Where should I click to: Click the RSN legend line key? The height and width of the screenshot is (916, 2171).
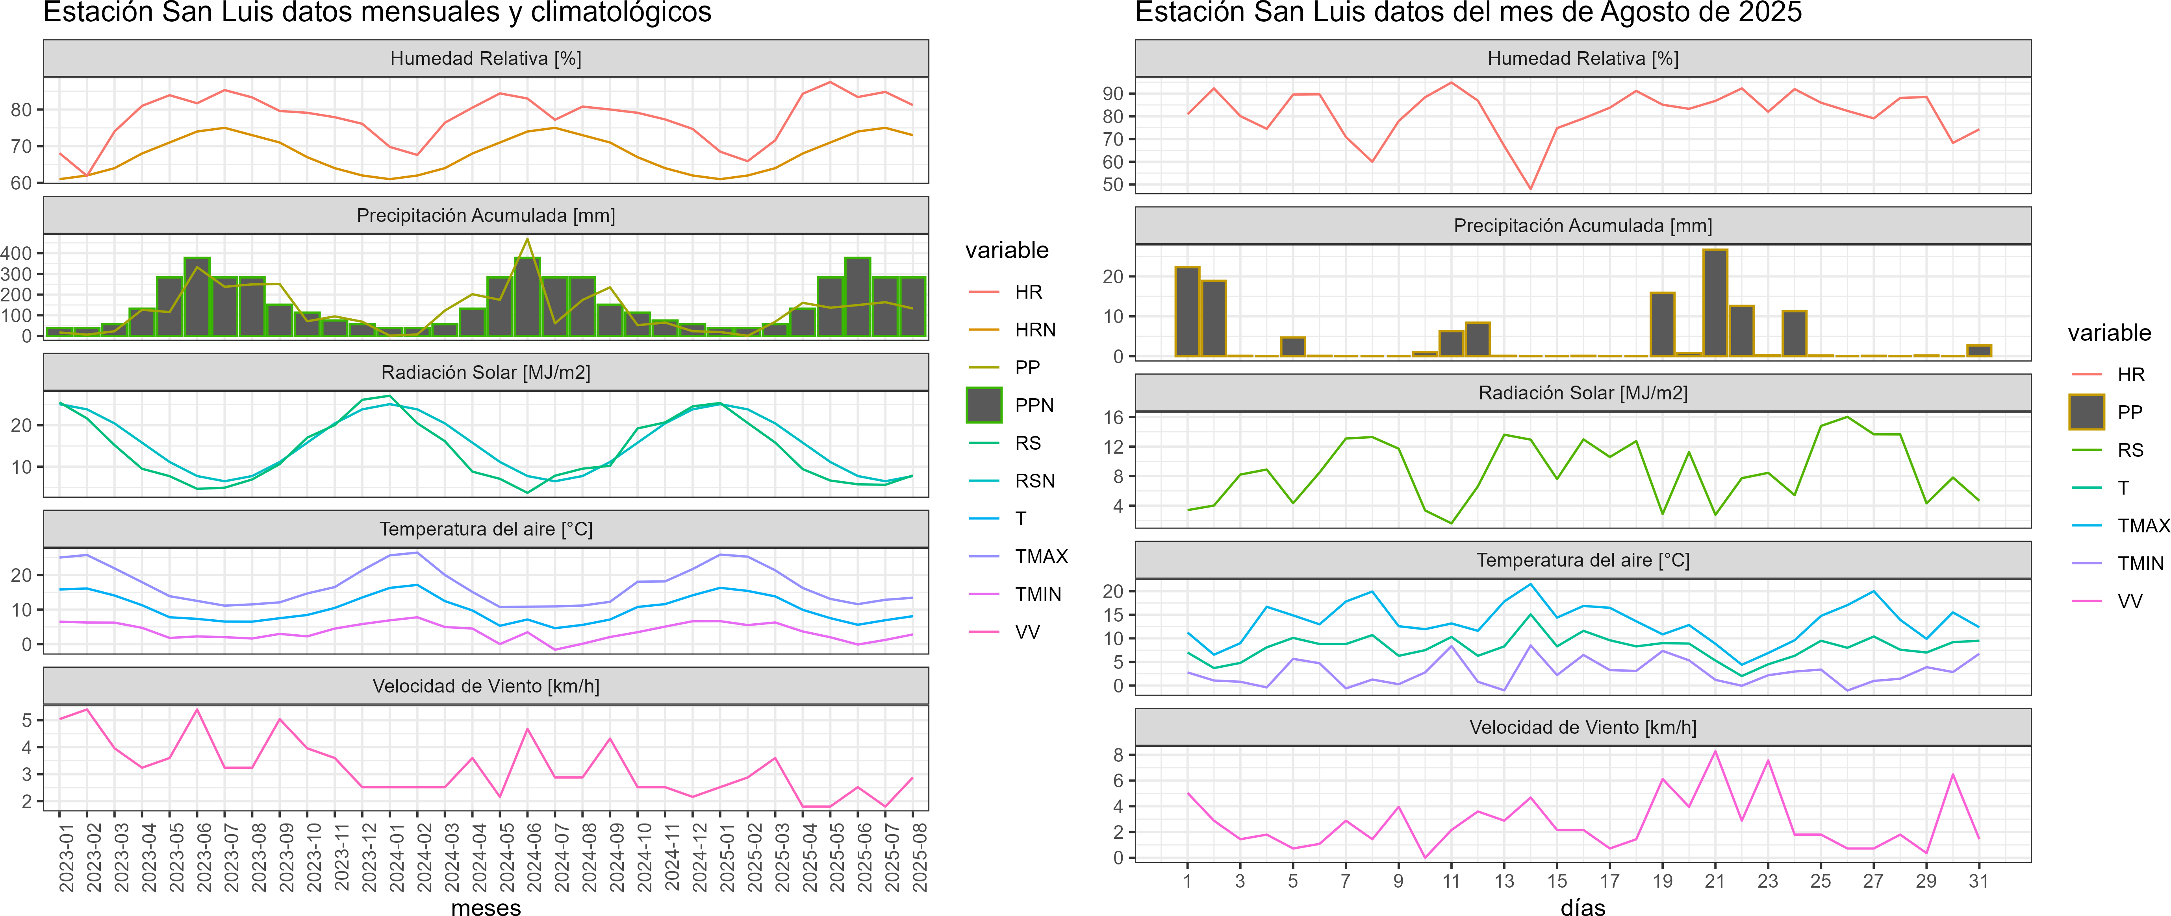984,481
